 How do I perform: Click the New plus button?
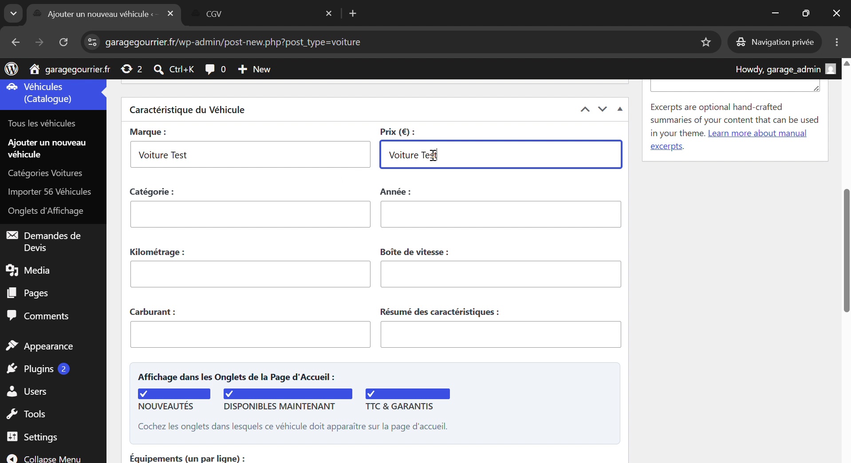coord(254,69)
